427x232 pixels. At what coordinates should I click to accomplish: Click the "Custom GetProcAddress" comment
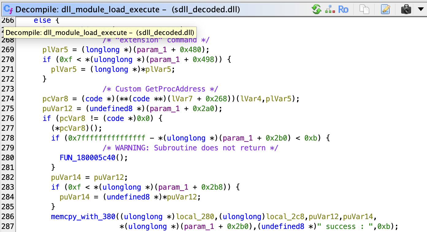coord(160,89)
